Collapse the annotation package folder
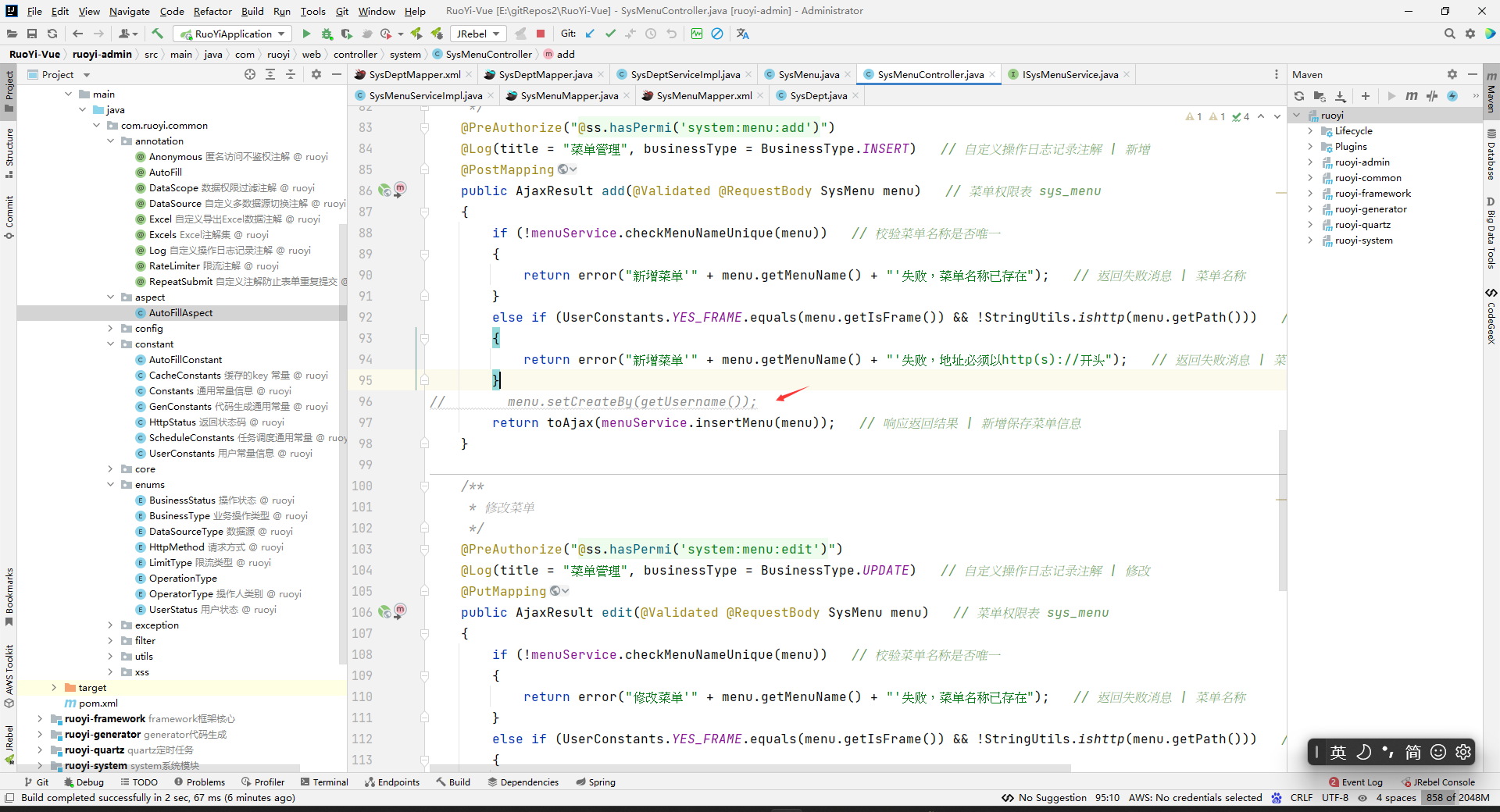The width and height of the screenshot is (1500, 812). (x=110, y=141)
